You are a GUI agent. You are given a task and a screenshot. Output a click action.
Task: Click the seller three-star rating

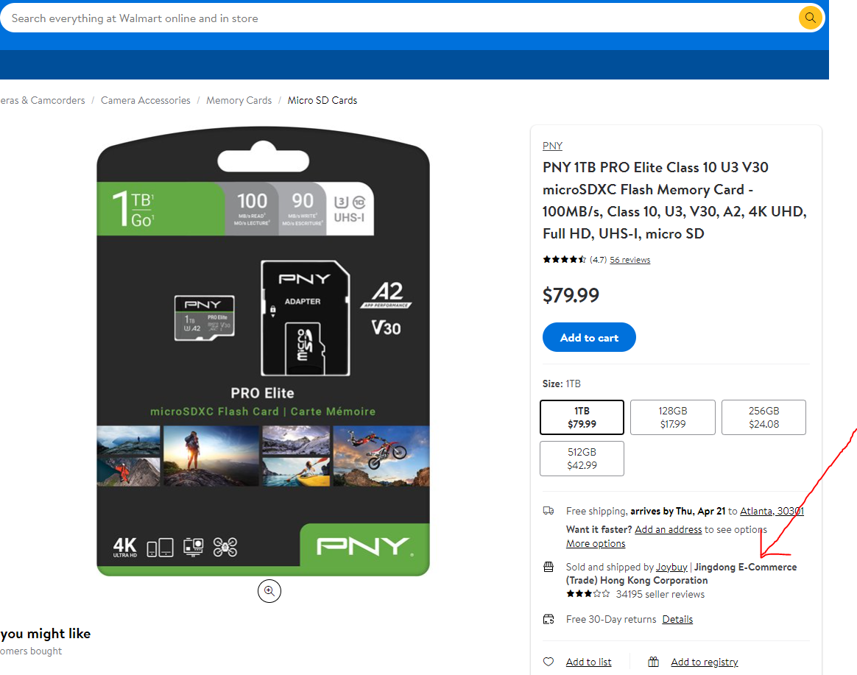(x=588, y=594)
